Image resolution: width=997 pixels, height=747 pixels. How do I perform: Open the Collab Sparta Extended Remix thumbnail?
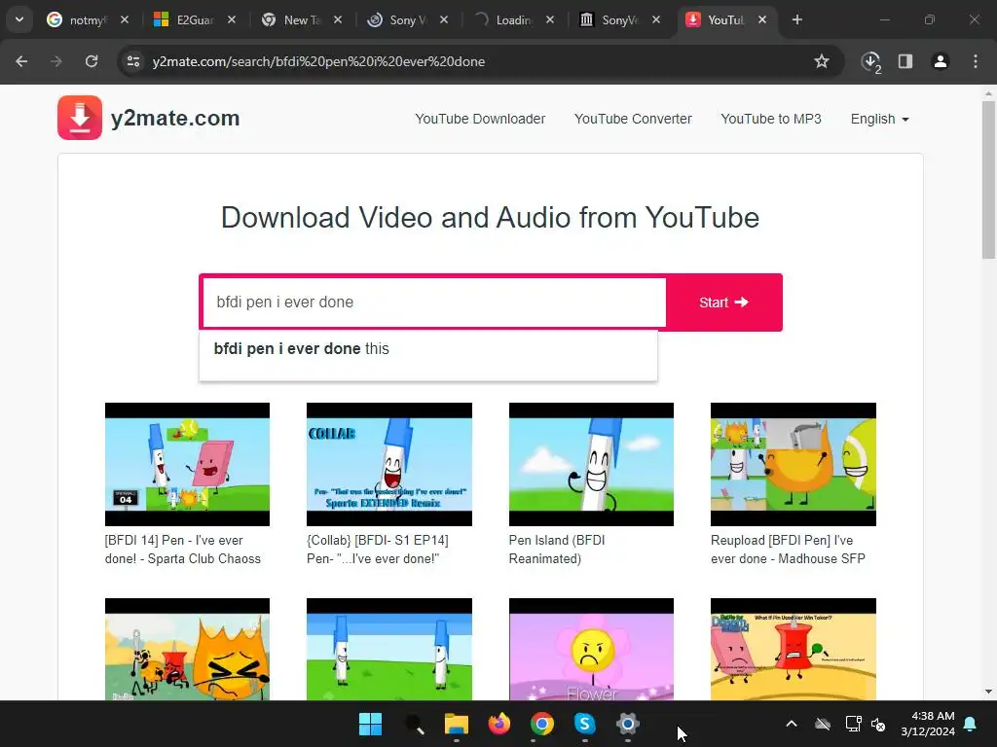pyautogui.click(x=389, y=464)
